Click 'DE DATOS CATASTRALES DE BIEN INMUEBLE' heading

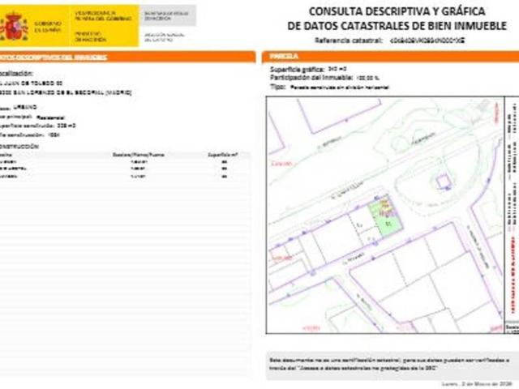(x=397, y=26)
